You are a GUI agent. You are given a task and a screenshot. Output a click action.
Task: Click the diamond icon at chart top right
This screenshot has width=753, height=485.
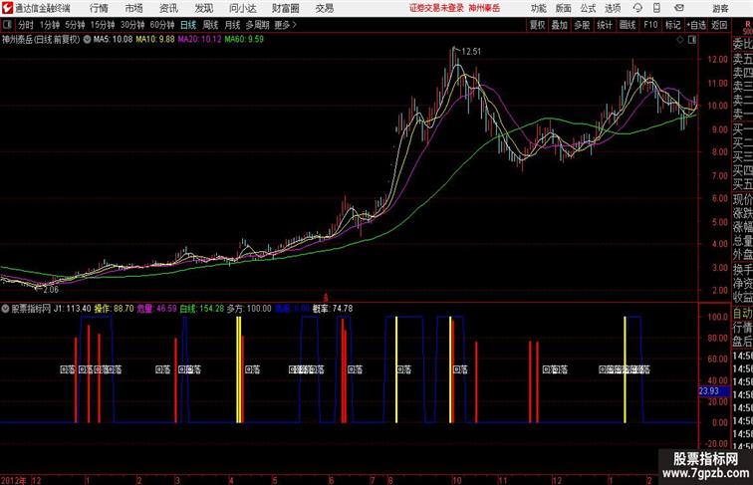click(680, 40)
